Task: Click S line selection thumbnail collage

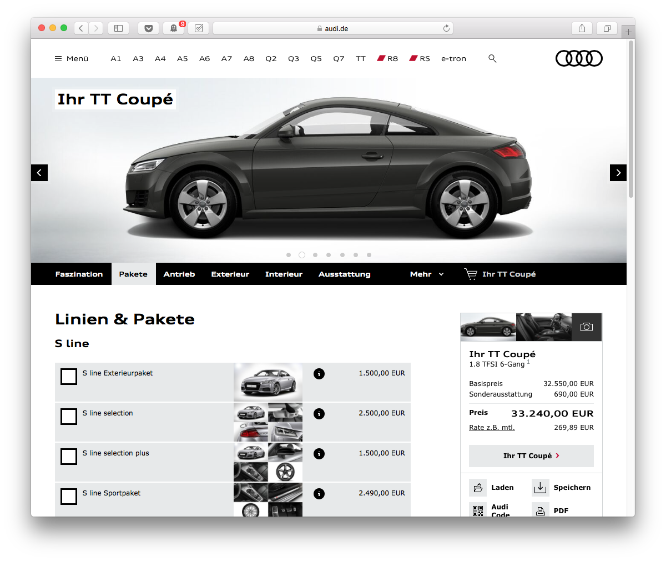Action: (x=268, y=422)
